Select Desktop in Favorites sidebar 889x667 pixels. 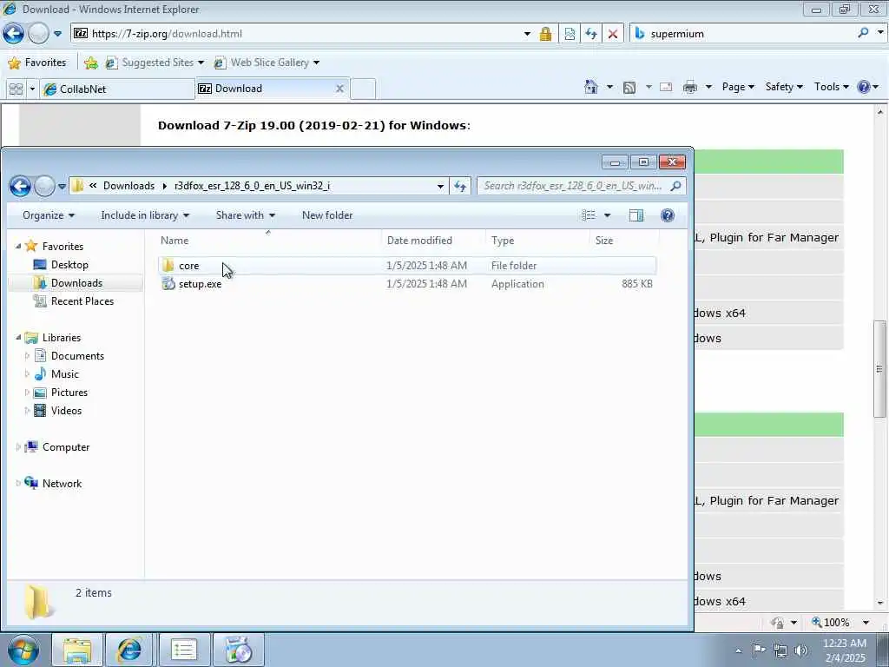tap(69, 265)
